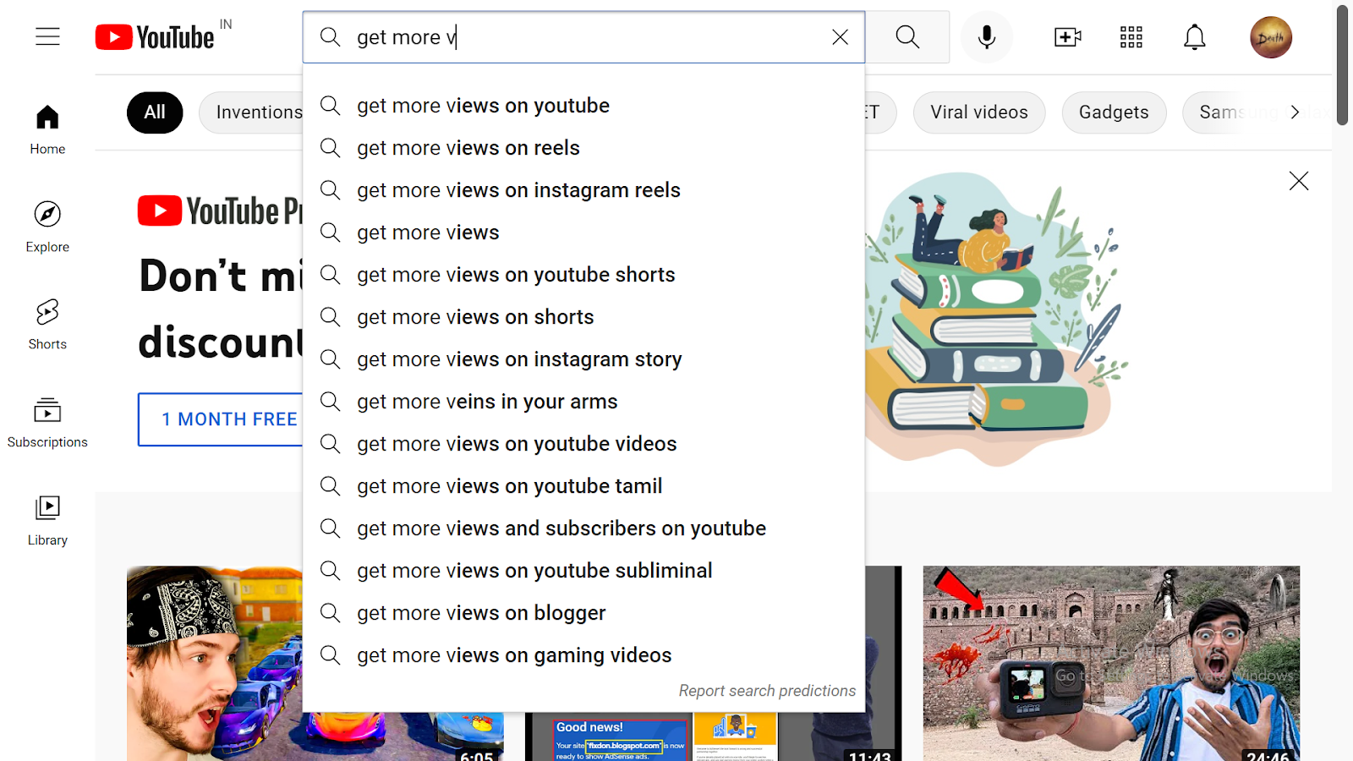Choose suggestion 'get more views on shorts'
The height and width of the screenshot is (761, 1353).
tap(583, 317)
